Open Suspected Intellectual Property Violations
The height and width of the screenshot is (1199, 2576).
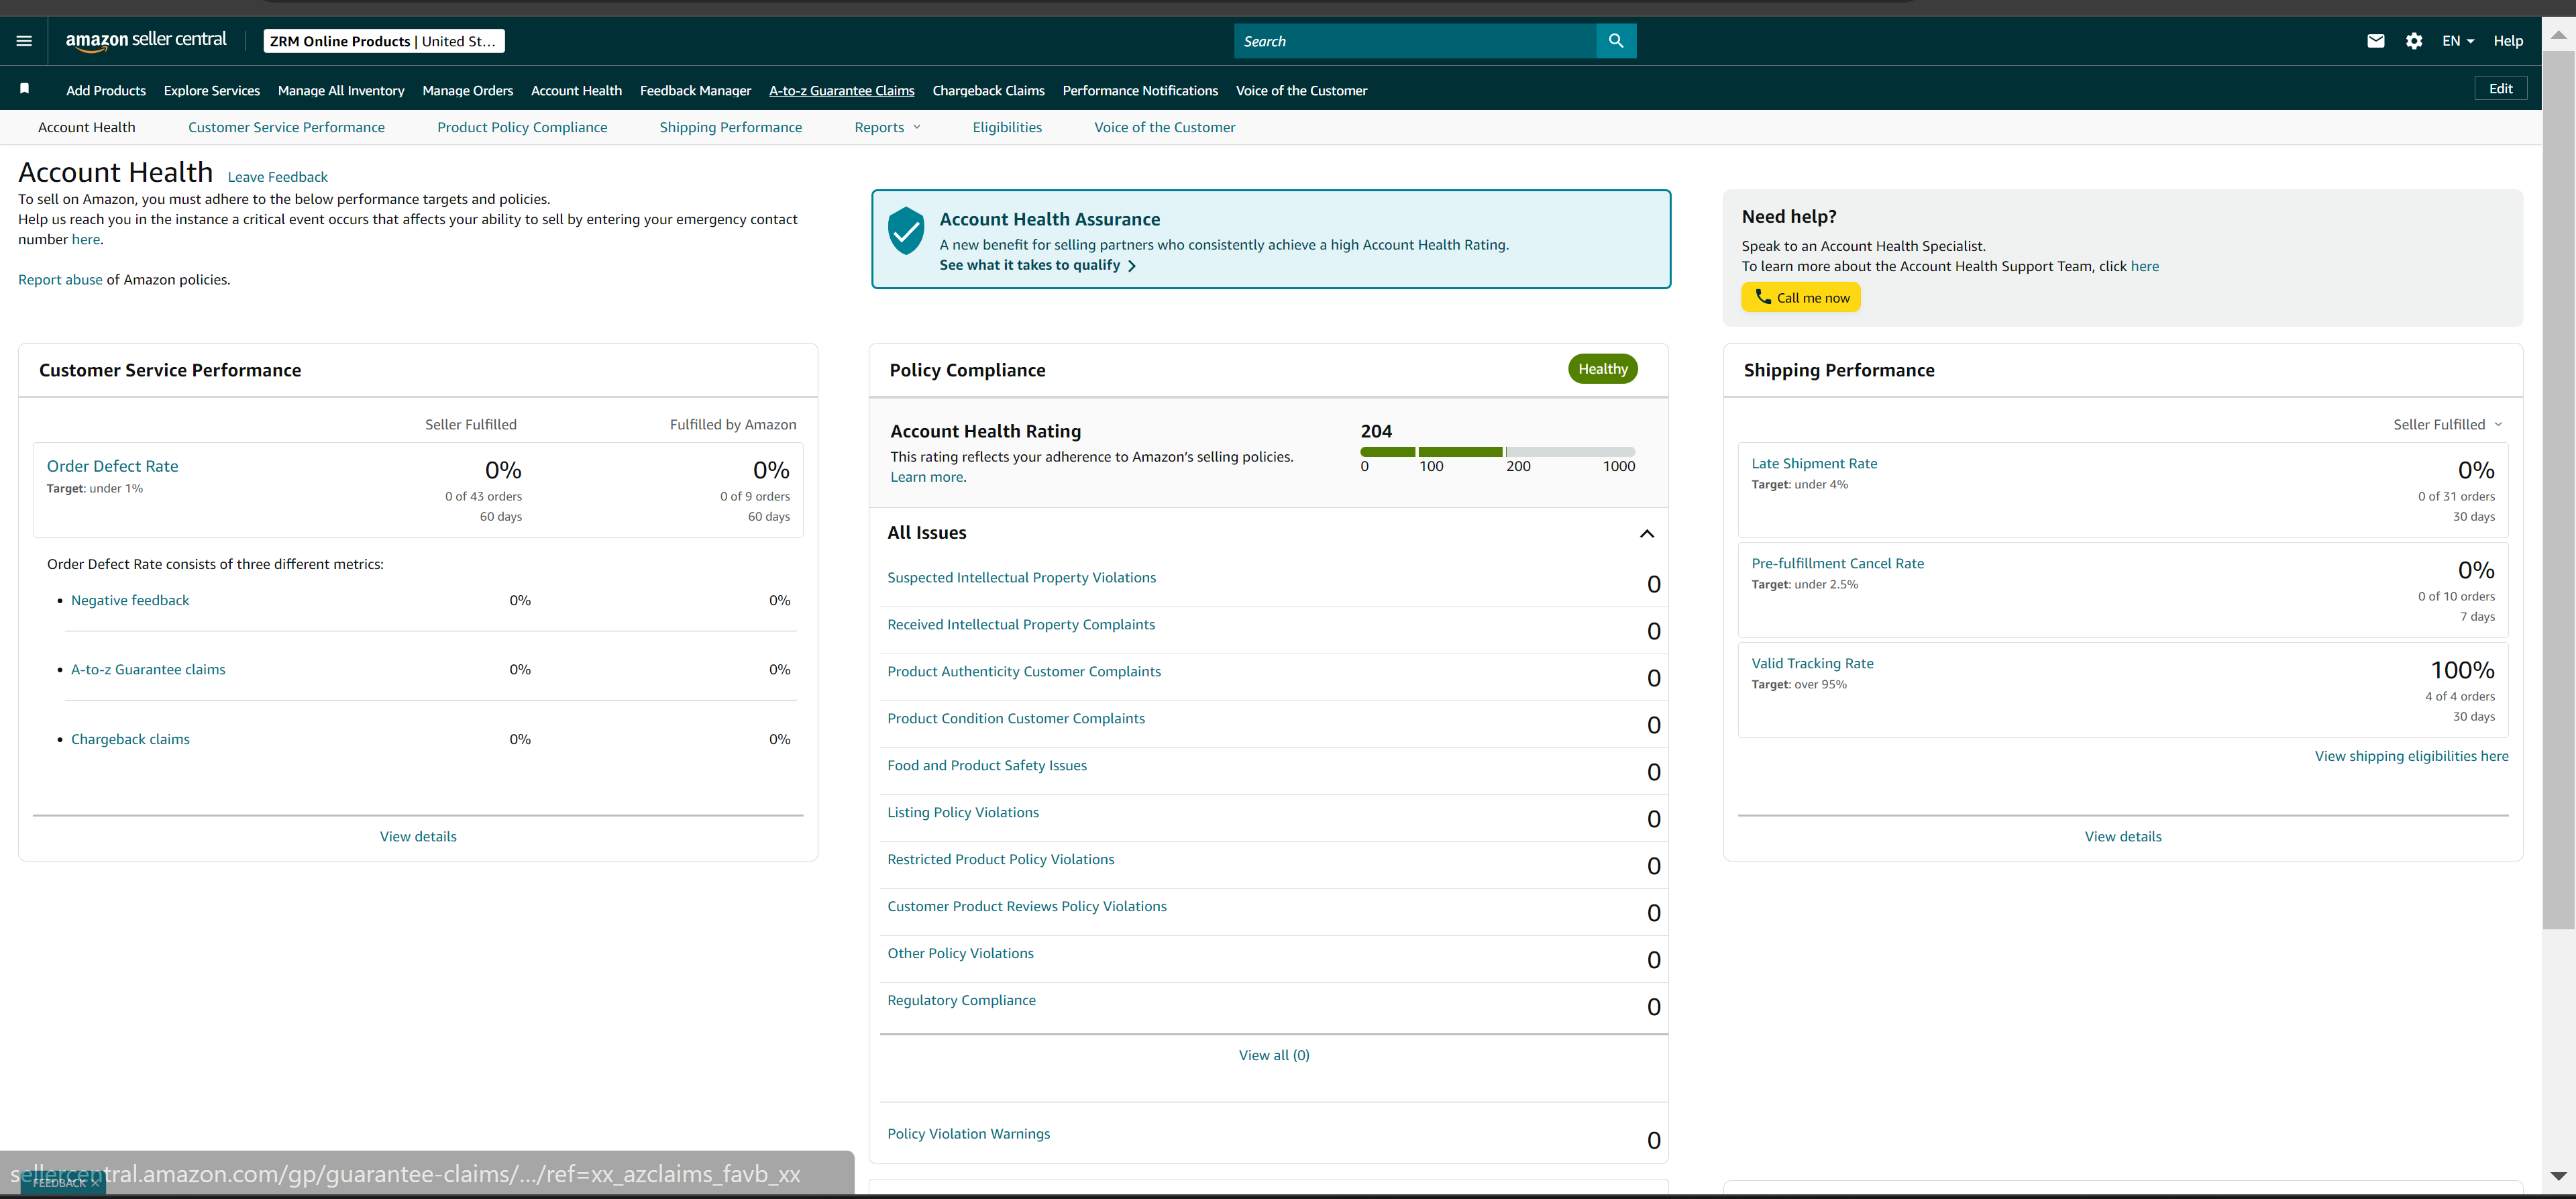1022,578
